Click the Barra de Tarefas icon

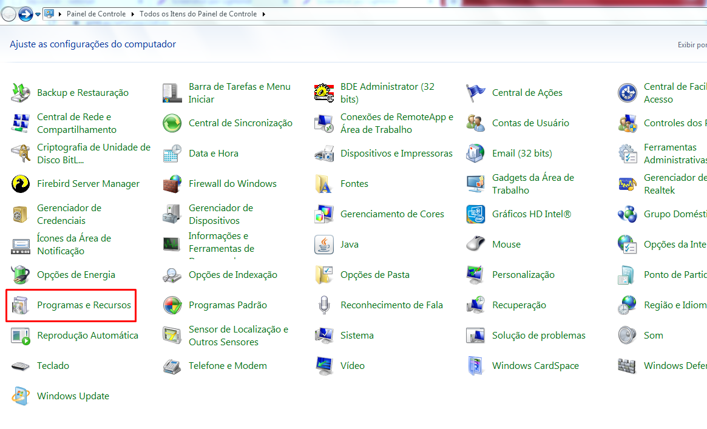pyautogui.click(x=172, y=93)
